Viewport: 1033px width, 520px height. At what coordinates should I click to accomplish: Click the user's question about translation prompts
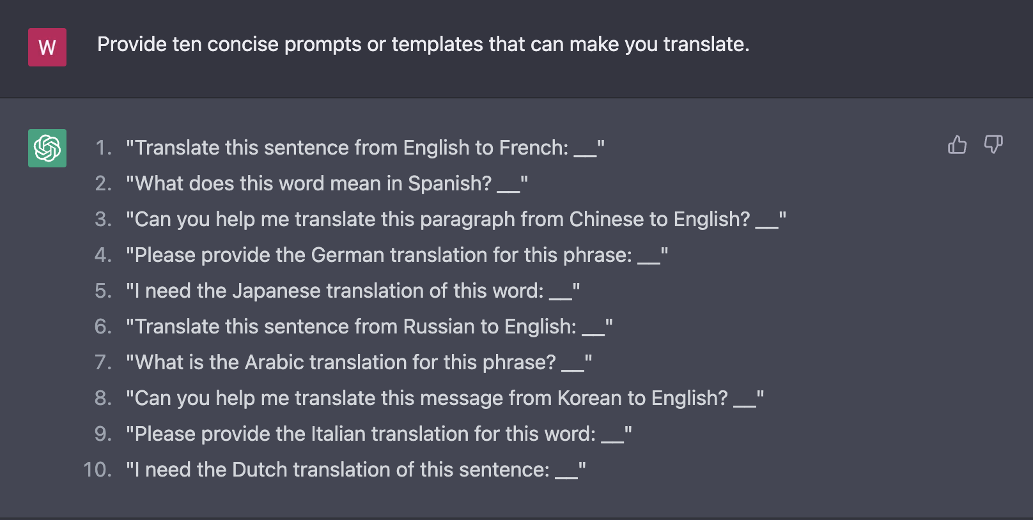[x=423, y=44]
